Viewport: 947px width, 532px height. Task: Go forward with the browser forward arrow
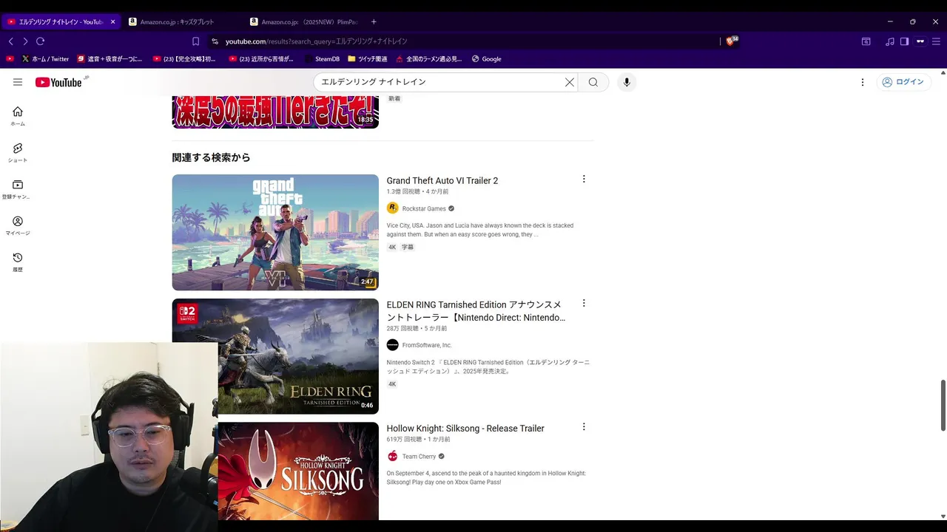pos(25,41)
